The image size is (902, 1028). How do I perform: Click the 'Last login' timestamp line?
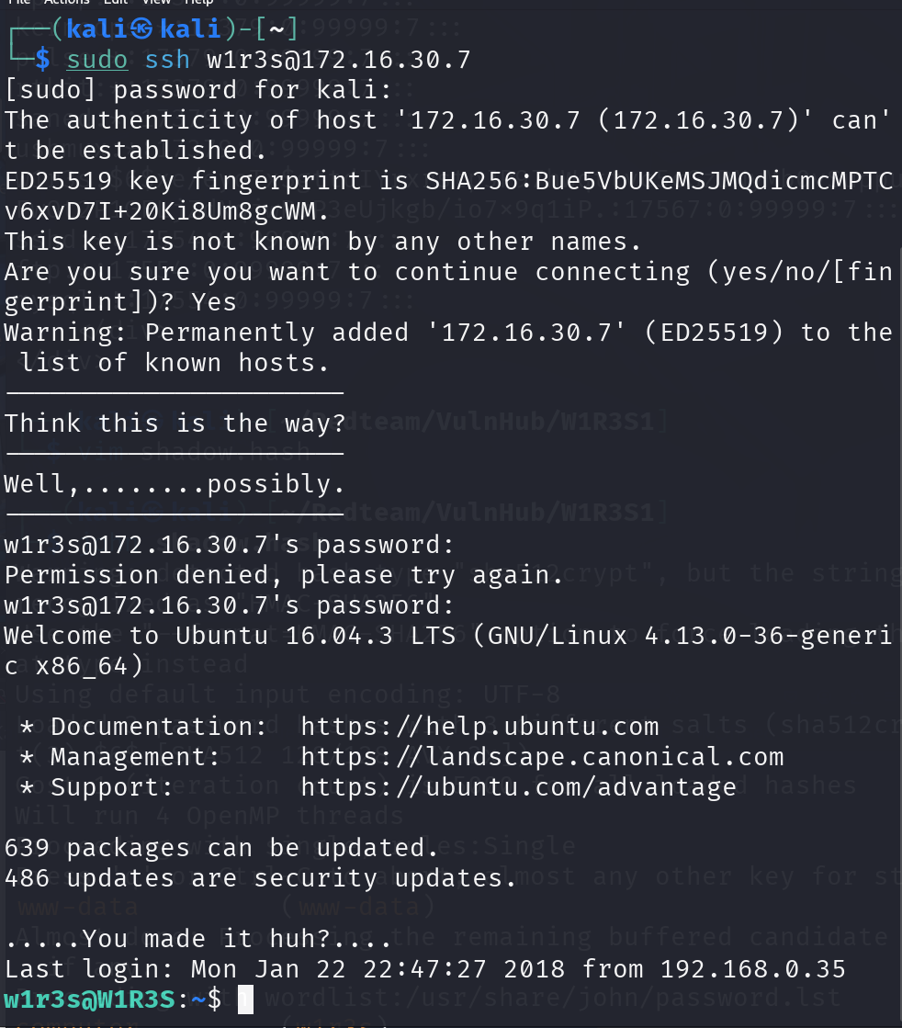(x=425, y=969)
